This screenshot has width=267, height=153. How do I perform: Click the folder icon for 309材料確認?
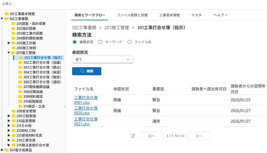[20, 97]
